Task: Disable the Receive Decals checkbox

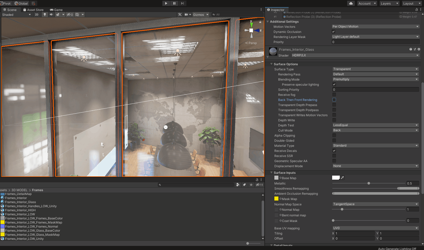Action: pos(334,151)
